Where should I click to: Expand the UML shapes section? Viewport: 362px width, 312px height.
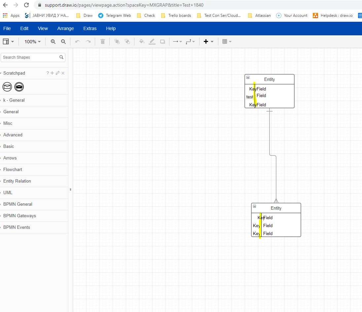pos(7,192)
